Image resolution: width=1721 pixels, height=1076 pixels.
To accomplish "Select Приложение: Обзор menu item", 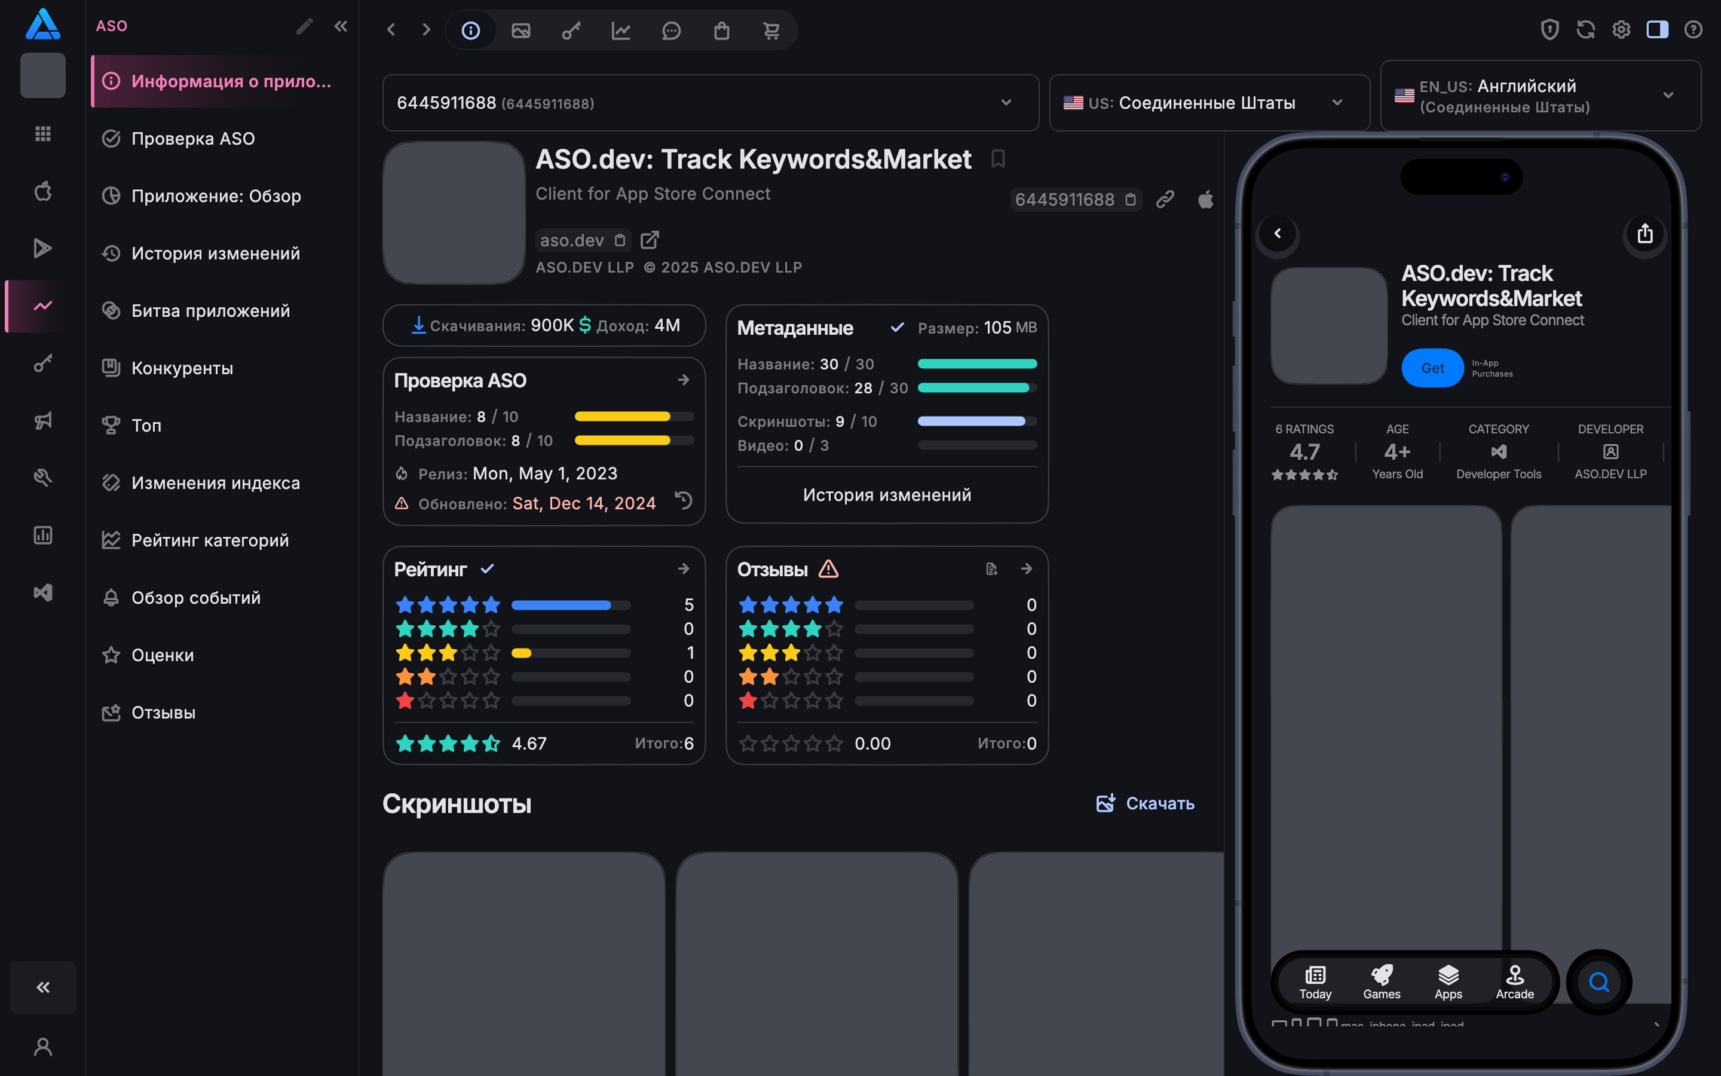I will (x=221, y=195).
